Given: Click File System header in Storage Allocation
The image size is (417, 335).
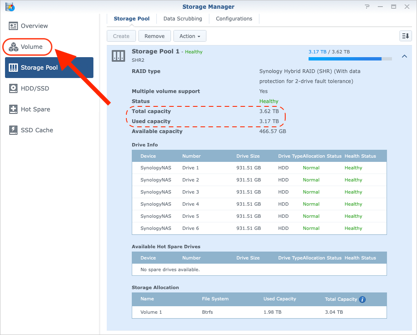Looking at the screenshot, I should pos(215,299).
